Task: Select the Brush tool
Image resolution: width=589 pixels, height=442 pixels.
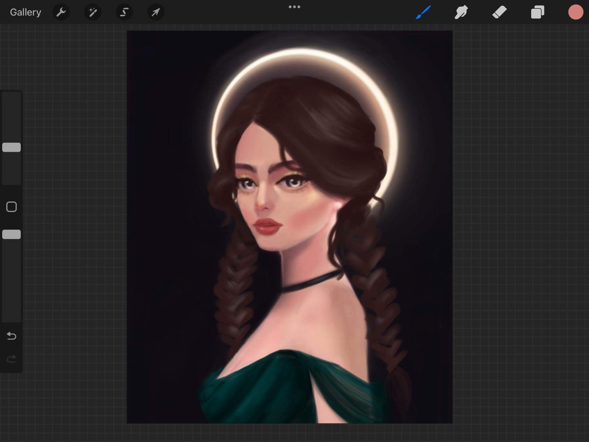Action: [x=423, y=12]
